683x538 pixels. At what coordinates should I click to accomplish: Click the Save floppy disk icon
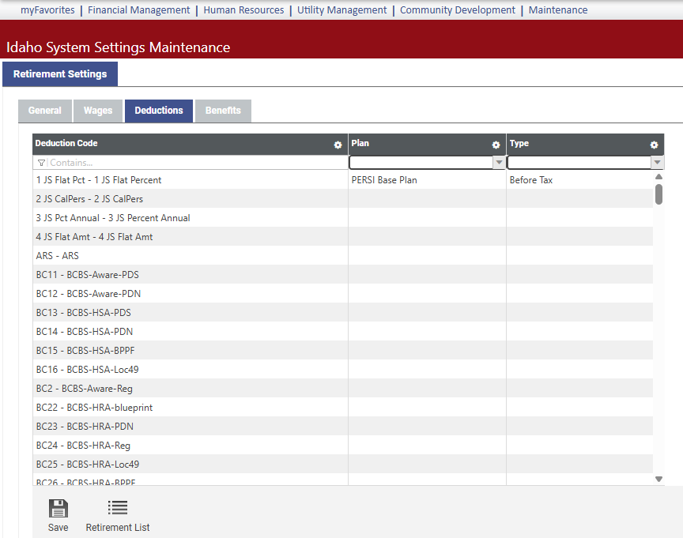58,508
